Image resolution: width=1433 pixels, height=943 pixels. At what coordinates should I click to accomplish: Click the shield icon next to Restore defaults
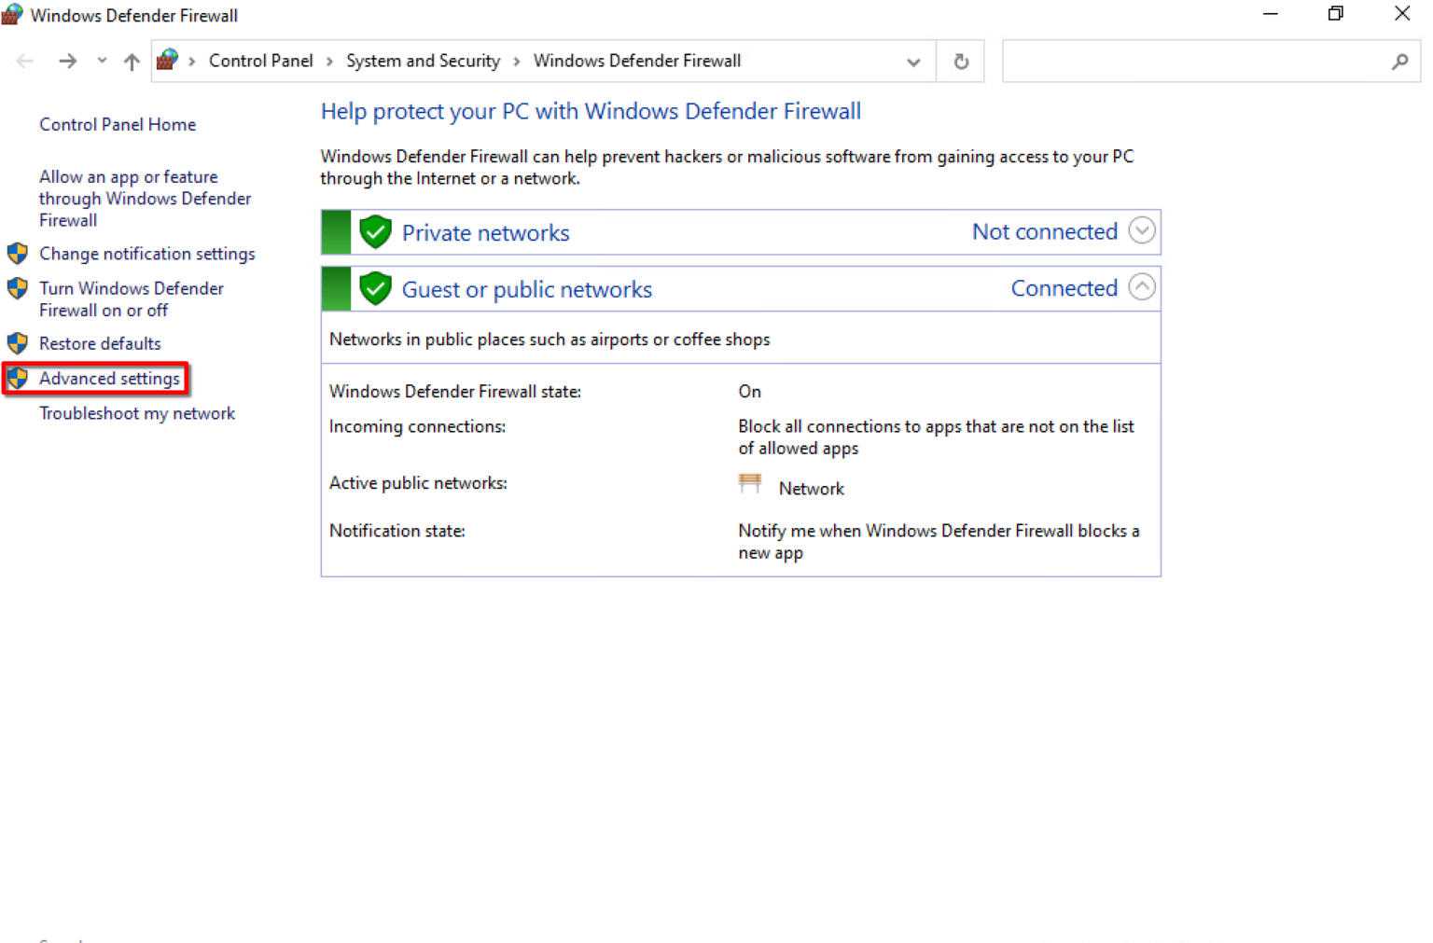18,343
